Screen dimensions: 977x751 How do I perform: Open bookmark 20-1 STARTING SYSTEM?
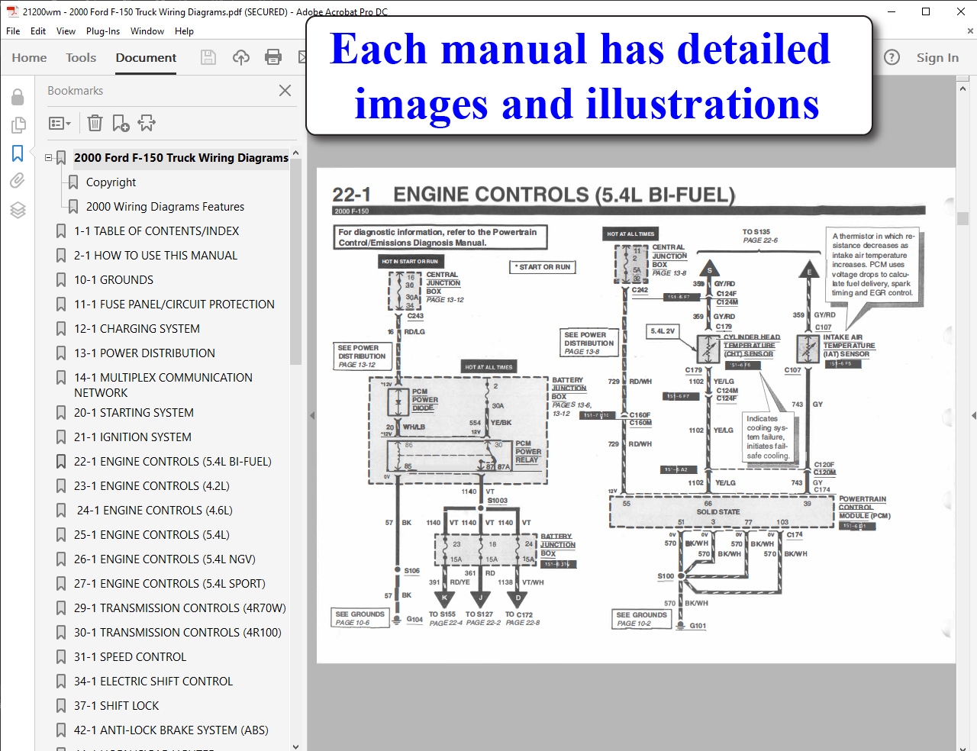coord(134,413)
